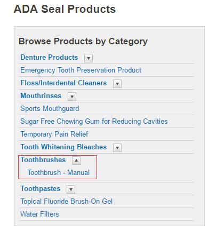Expand the Tooth Whitening Bleaches arrow

[117, 148]
